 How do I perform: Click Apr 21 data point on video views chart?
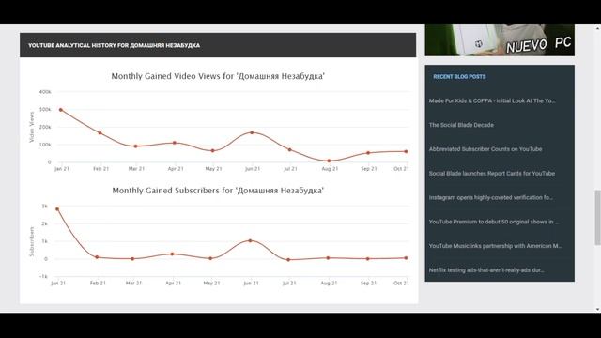click(x=175, y=143)
